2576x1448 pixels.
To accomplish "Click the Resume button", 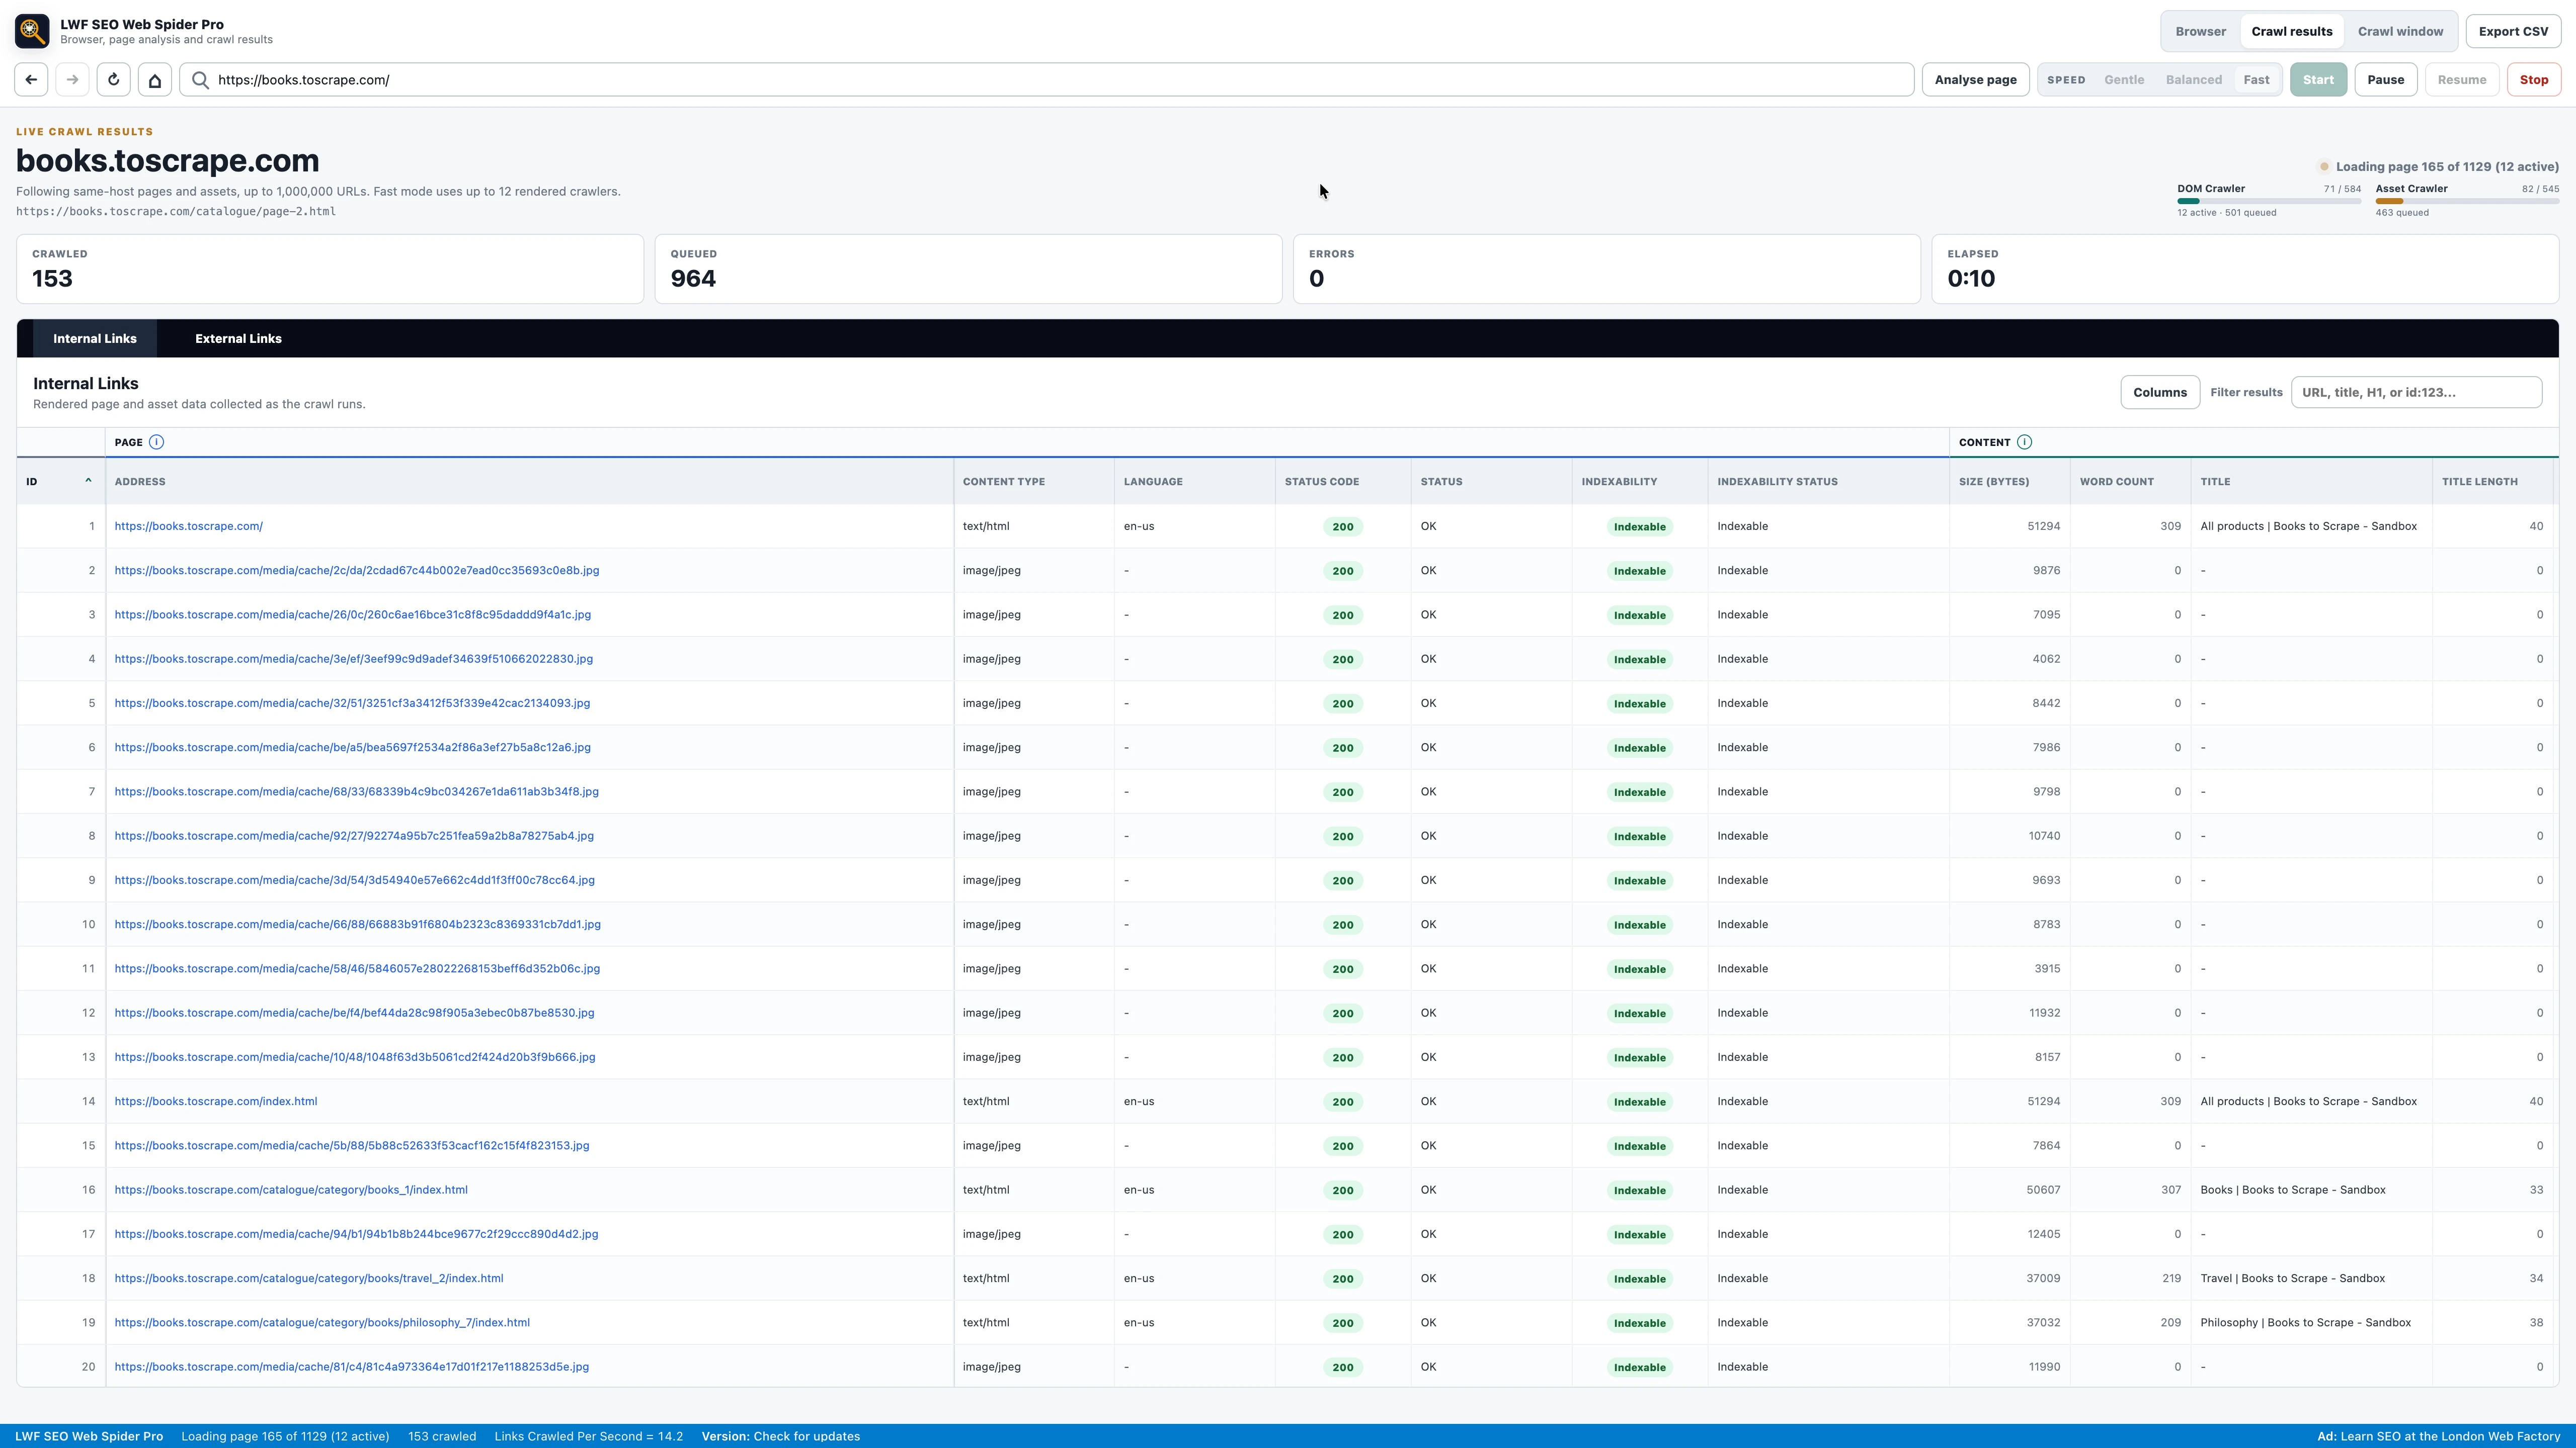I will [x=2461, y=80].
